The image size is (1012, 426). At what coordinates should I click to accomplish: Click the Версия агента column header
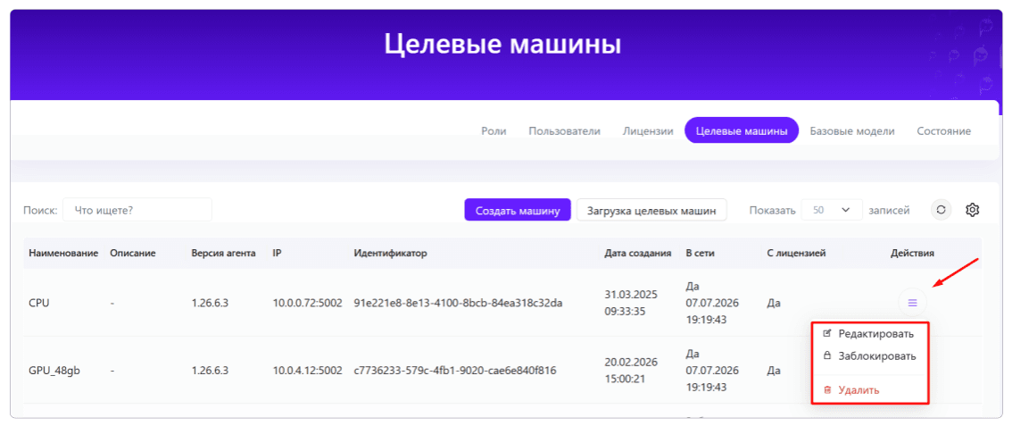pyautogui.click(x=223, y=253)
